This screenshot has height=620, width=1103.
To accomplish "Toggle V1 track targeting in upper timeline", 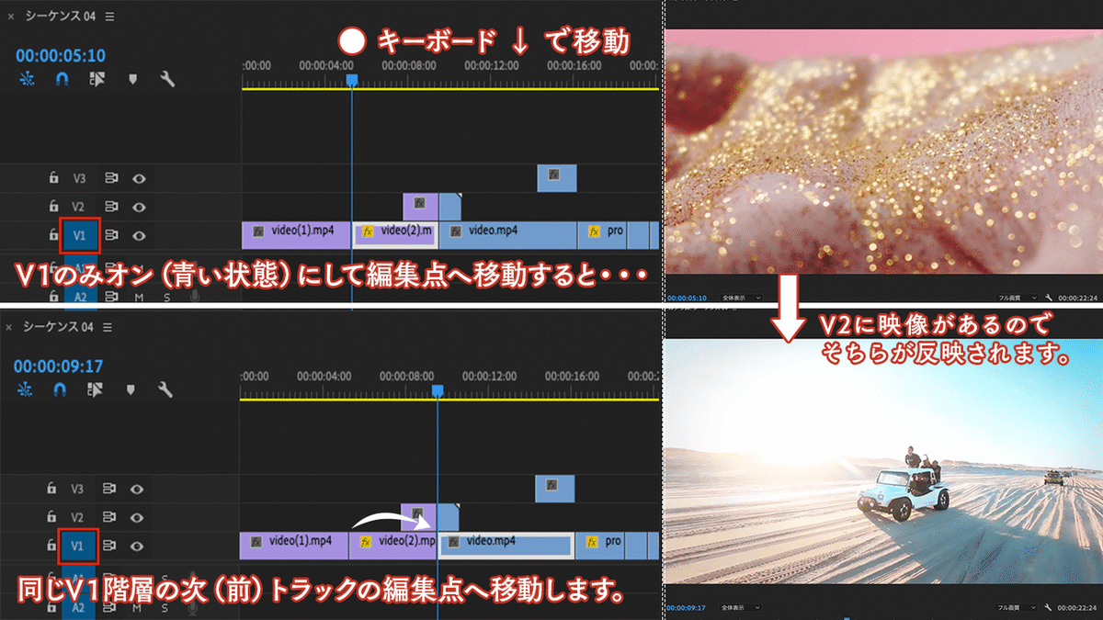I will [80, 236].
